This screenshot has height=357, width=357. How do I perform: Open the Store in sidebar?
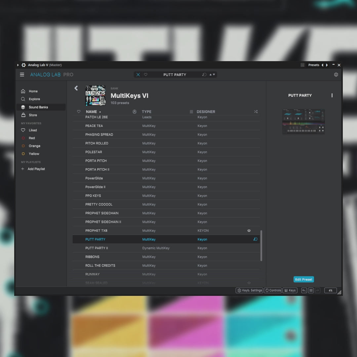coord(33,115)
